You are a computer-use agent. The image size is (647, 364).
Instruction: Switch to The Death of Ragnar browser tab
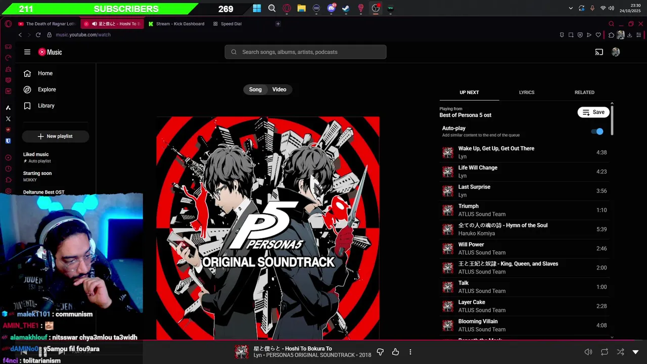(47, 24)
